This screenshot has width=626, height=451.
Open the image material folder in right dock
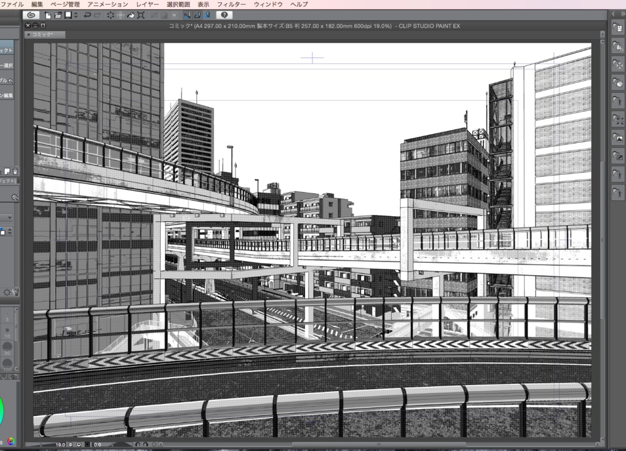click(x=617, y=138)
